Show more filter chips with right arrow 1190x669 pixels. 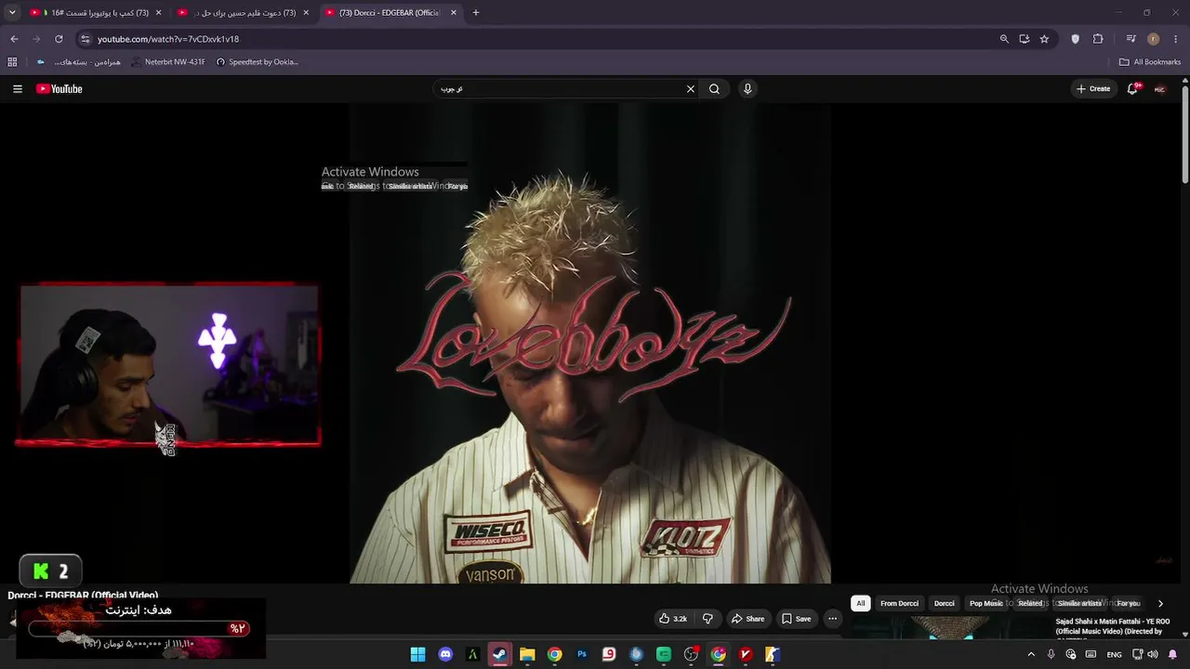[x=1160, y=603]
